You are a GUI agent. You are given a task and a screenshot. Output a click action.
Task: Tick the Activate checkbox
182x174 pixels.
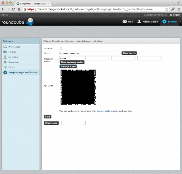coord(61,48)
